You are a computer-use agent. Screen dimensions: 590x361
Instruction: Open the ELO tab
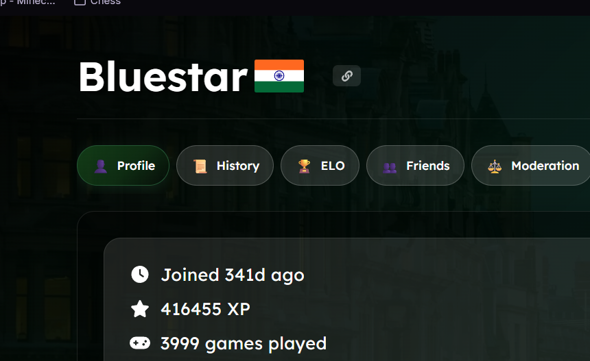pyautogui.click(x=320, y=165)
